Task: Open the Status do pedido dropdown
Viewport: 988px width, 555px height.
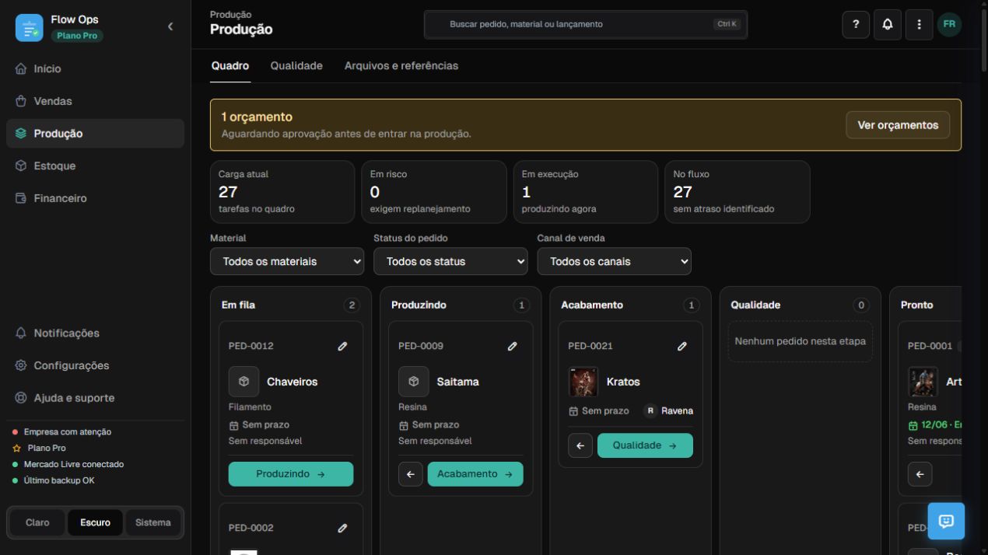Action: pyautogui.click(x=450, y=261)
